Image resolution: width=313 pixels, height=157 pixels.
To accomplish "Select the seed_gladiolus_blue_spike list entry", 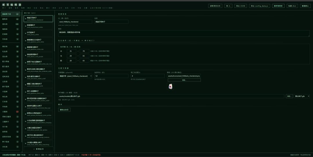I will coord(38,92).
